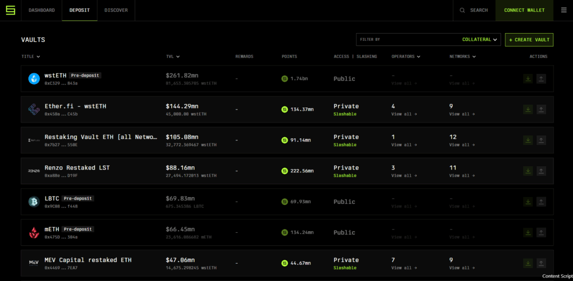View all operators for Restaking Vault ETH
The height and width of the screenshot is (281, 573).
coord(404,145)
